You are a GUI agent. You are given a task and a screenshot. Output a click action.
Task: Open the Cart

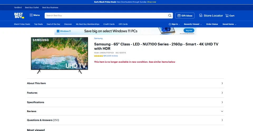pyautogui.click(x=230, y=16)
